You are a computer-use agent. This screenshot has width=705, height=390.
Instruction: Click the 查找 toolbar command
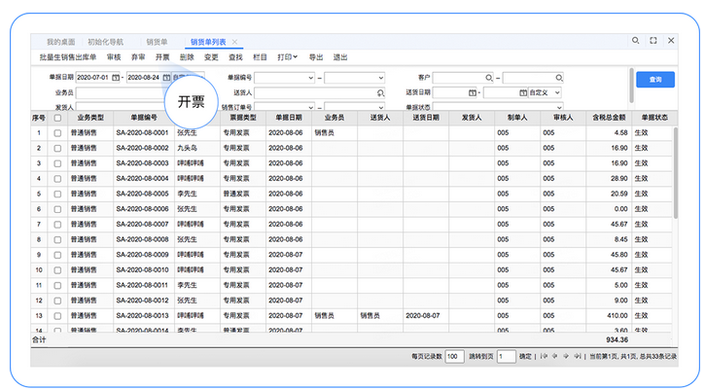(x=235, y=57)
